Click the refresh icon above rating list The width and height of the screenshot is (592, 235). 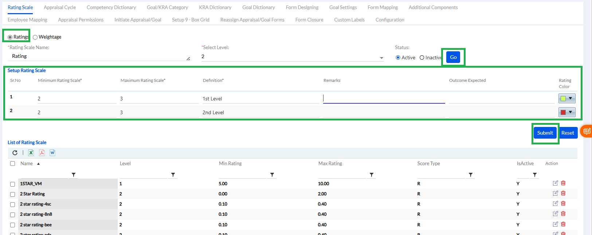coord(15,153)
